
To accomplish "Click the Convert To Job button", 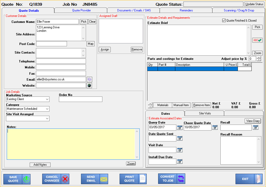I will point(172,179).
